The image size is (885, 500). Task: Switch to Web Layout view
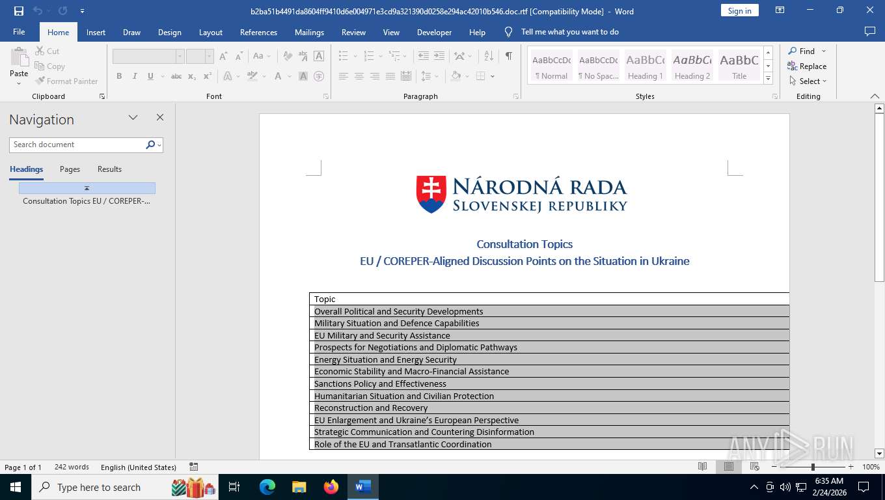point(754,467)
